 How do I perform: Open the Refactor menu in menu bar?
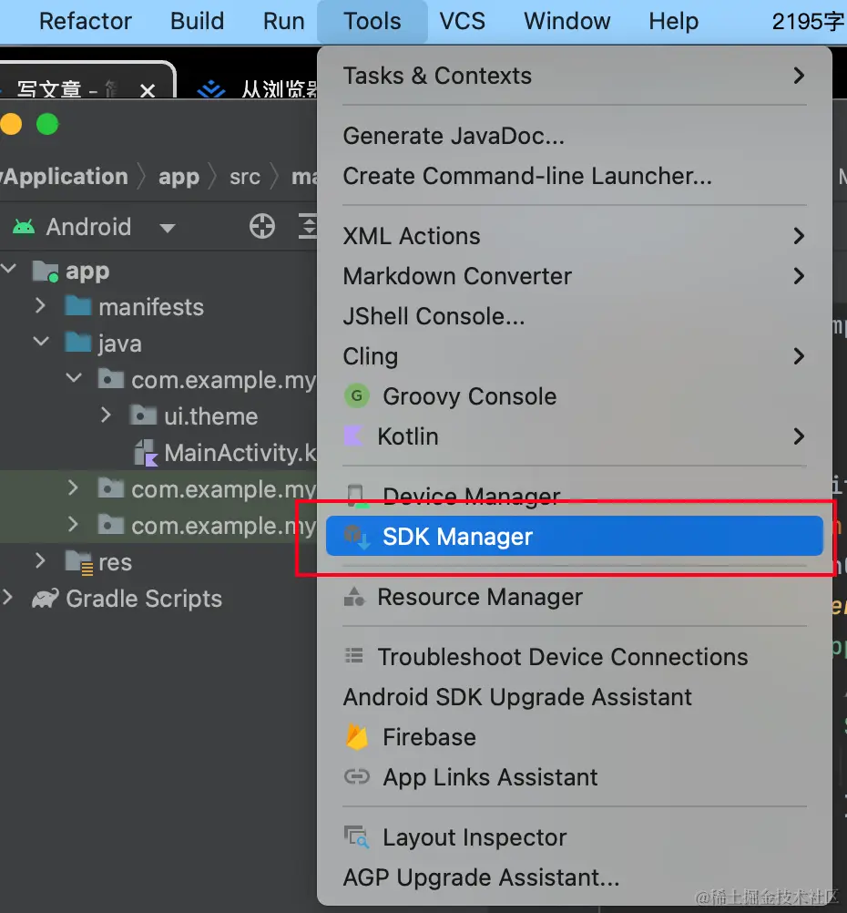[85, 22]
